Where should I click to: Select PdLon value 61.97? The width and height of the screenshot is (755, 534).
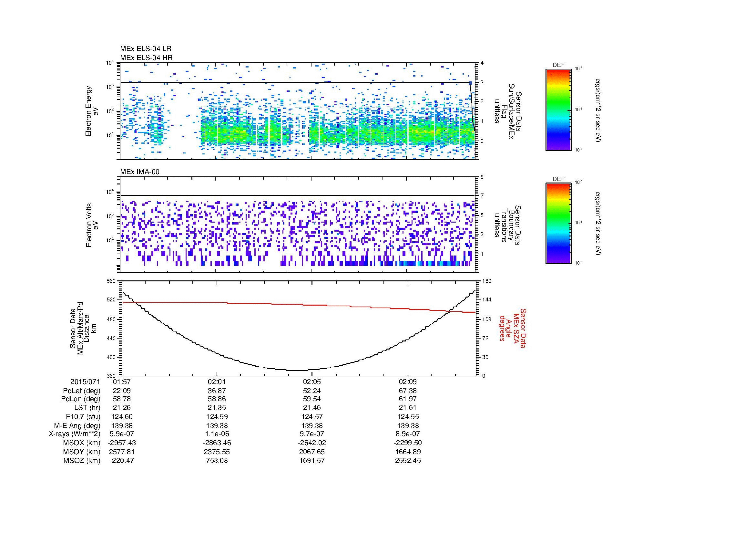(x=408, y=399)
